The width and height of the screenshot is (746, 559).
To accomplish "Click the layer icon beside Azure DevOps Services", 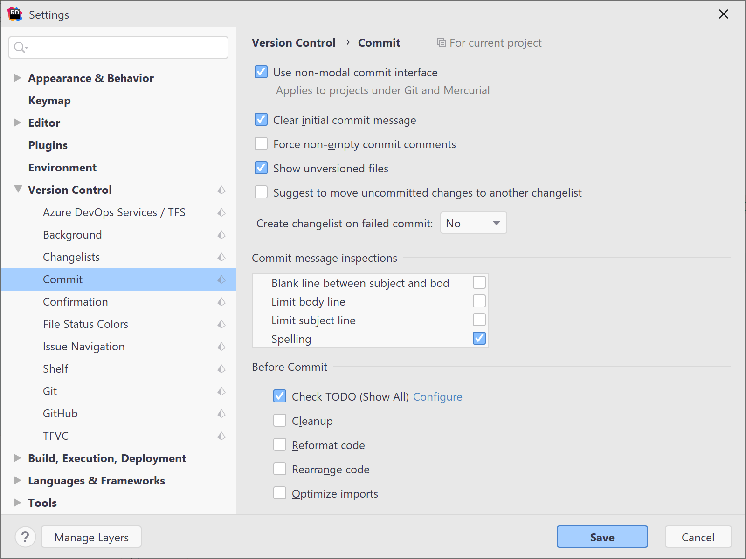I will pos(221,212).
